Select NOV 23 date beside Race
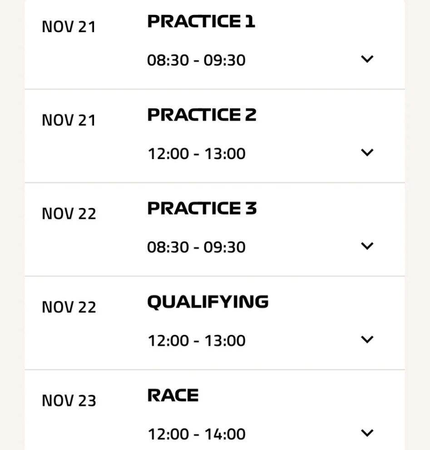 (69, 401)
